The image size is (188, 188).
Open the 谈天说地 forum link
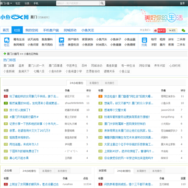coord(33,39)
